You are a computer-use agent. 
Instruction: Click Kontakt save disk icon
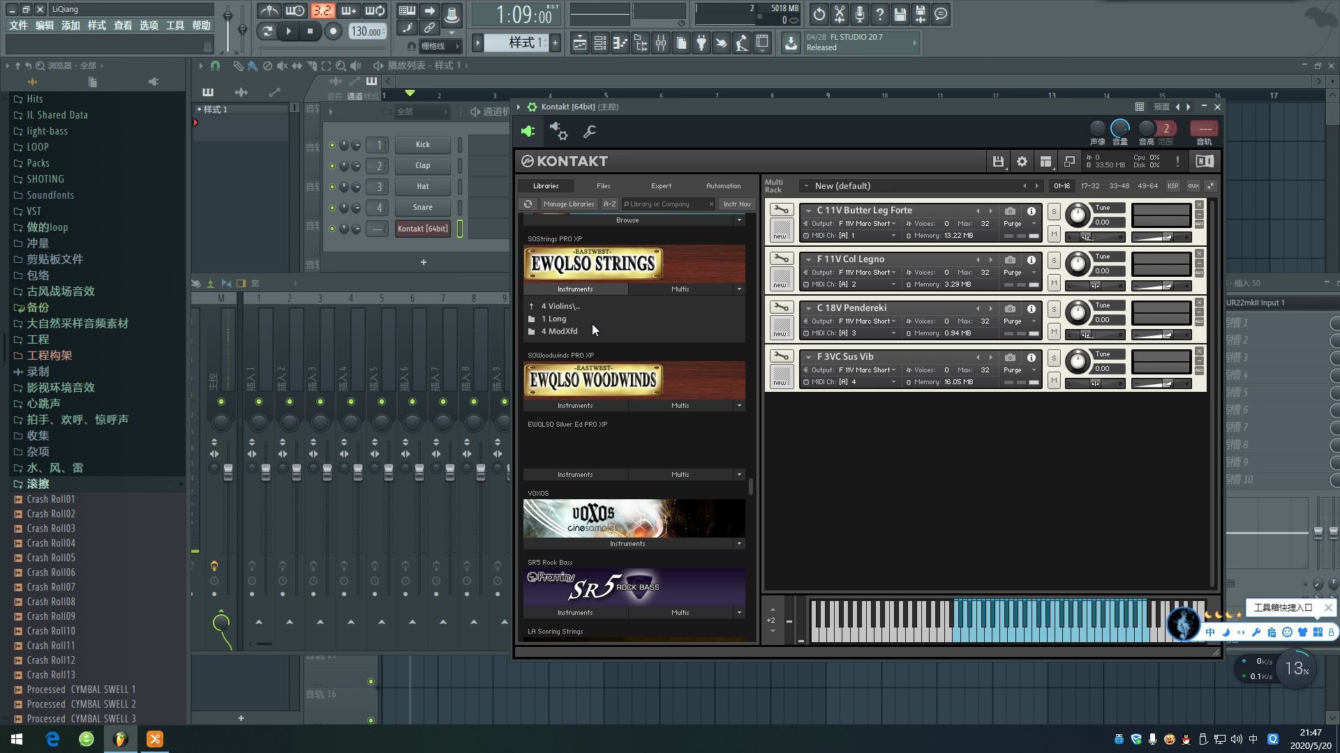point(998,162)
